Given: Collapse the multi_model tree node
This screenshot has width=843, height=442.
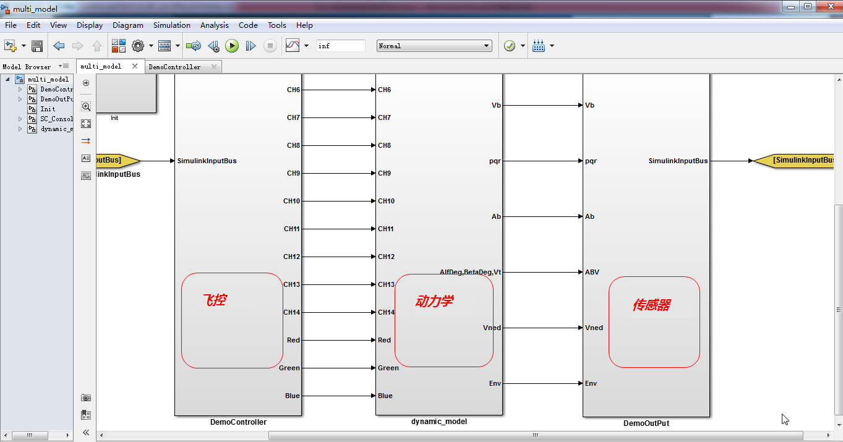Looking at the screenshot, I should pyautogui.click(x=7, y=79).
